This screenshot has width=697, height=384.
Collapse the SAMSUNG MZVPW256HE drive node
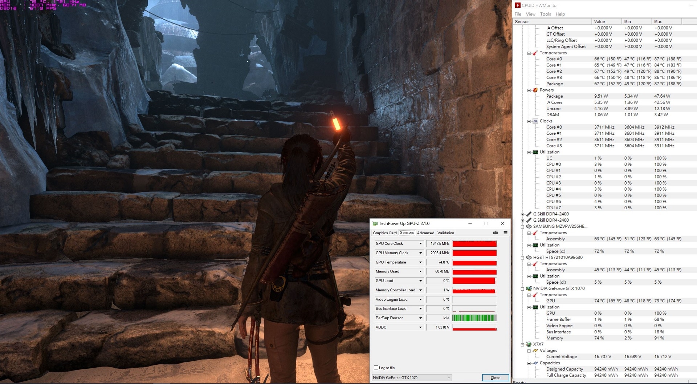(x=522, y=227)
